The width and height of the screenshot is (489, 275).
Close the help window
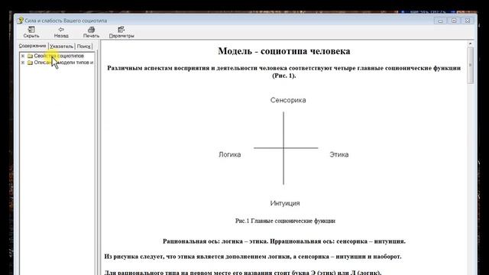(468, 21)
